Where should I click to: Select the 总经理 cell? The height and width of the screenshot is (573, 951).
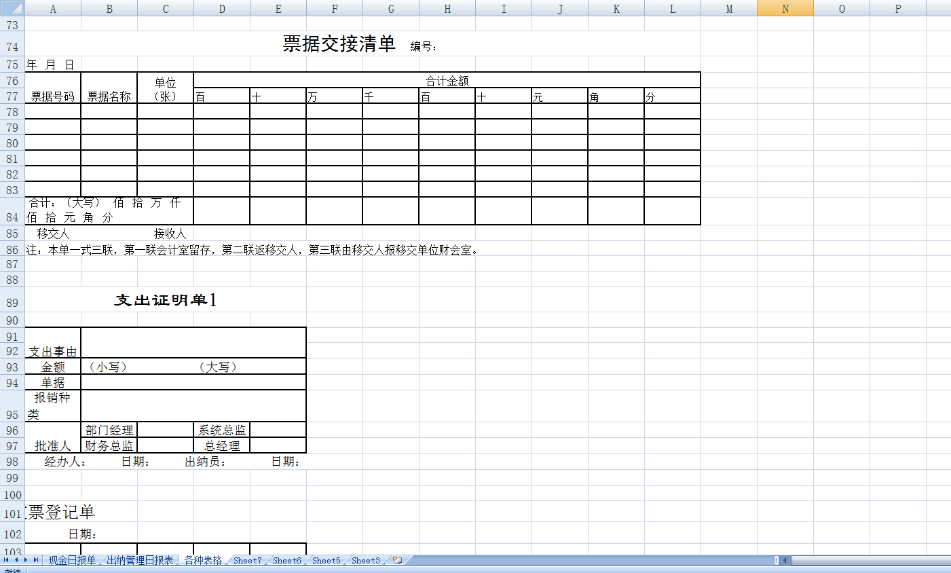pos(222,445)
